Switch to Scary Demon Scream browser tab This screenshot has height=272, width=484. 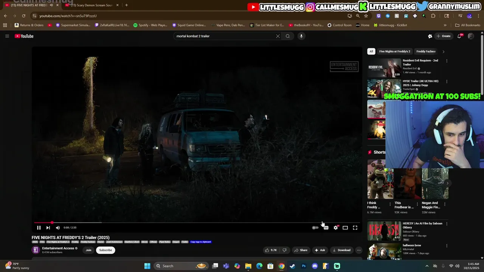click(x=92, y=5)
